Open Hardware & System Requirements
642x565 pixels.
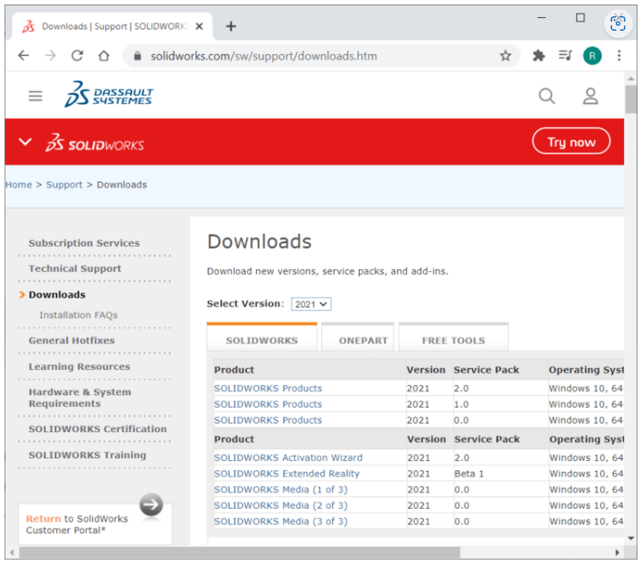80,398
